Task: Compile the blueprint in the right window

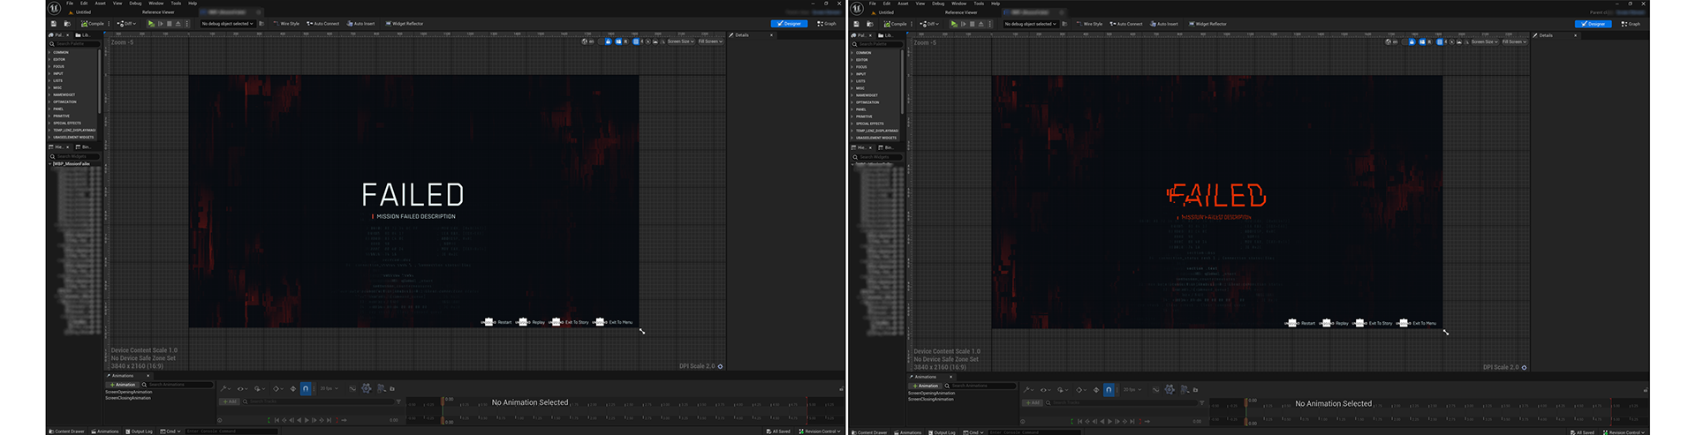Action: pyautogui.click(x=896, y=24)
